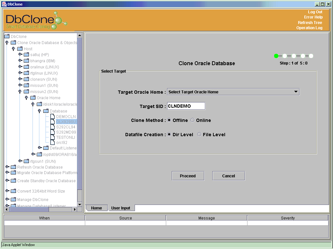
Task: Click the Target SID input field
Action: click(186, 106)
